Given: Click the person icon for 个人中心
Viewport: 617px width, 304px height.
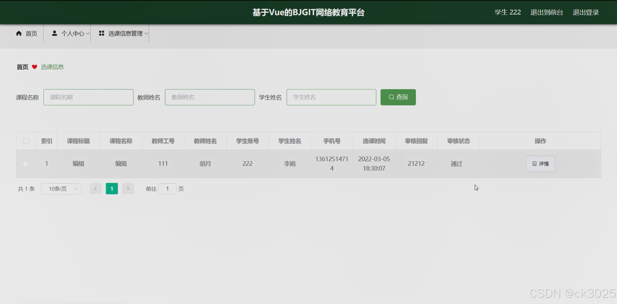Looking at the screenshot, I should click(x=54, y=33).
